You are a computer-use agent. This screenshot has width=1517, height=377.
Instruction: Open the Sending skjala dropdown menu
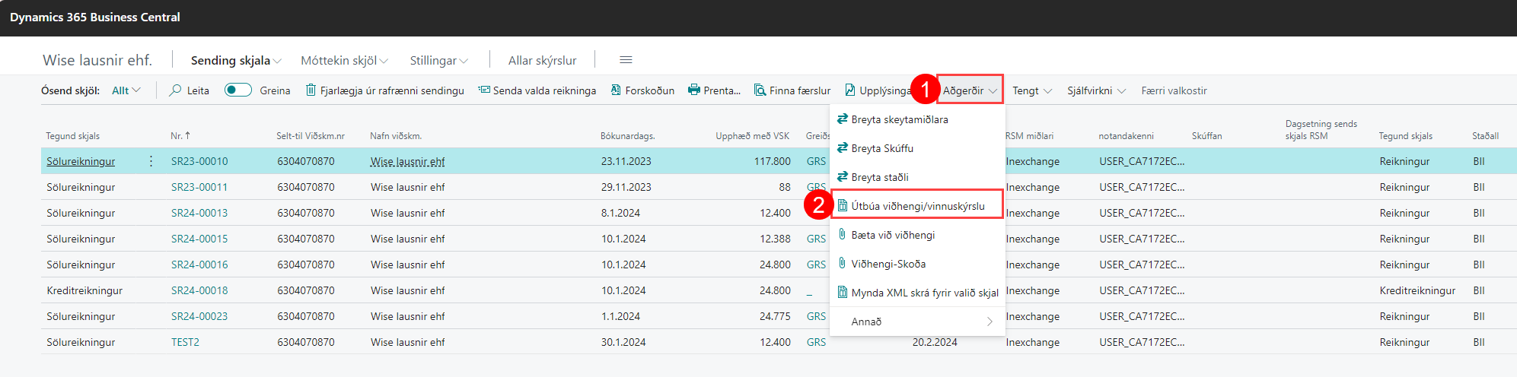pos(236,61)
